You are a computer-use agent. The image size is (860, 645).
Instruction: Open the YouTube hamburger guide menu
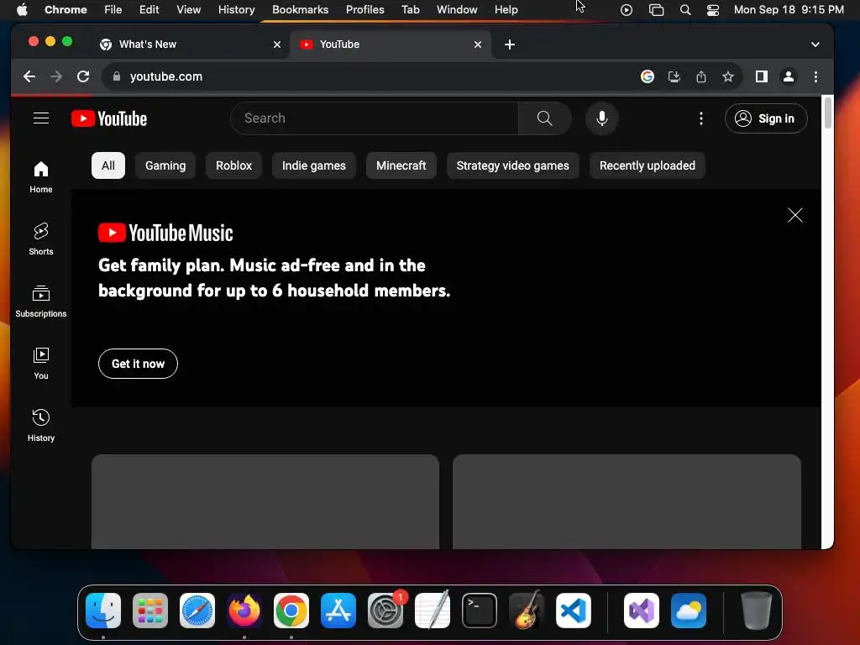41,118
